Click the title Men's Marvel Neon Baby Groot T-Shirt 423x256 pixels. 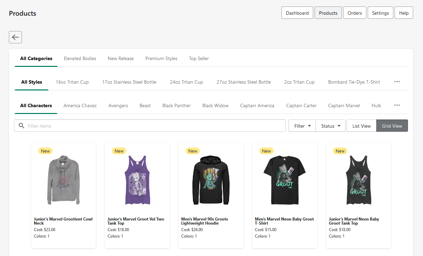pos(285,221)
